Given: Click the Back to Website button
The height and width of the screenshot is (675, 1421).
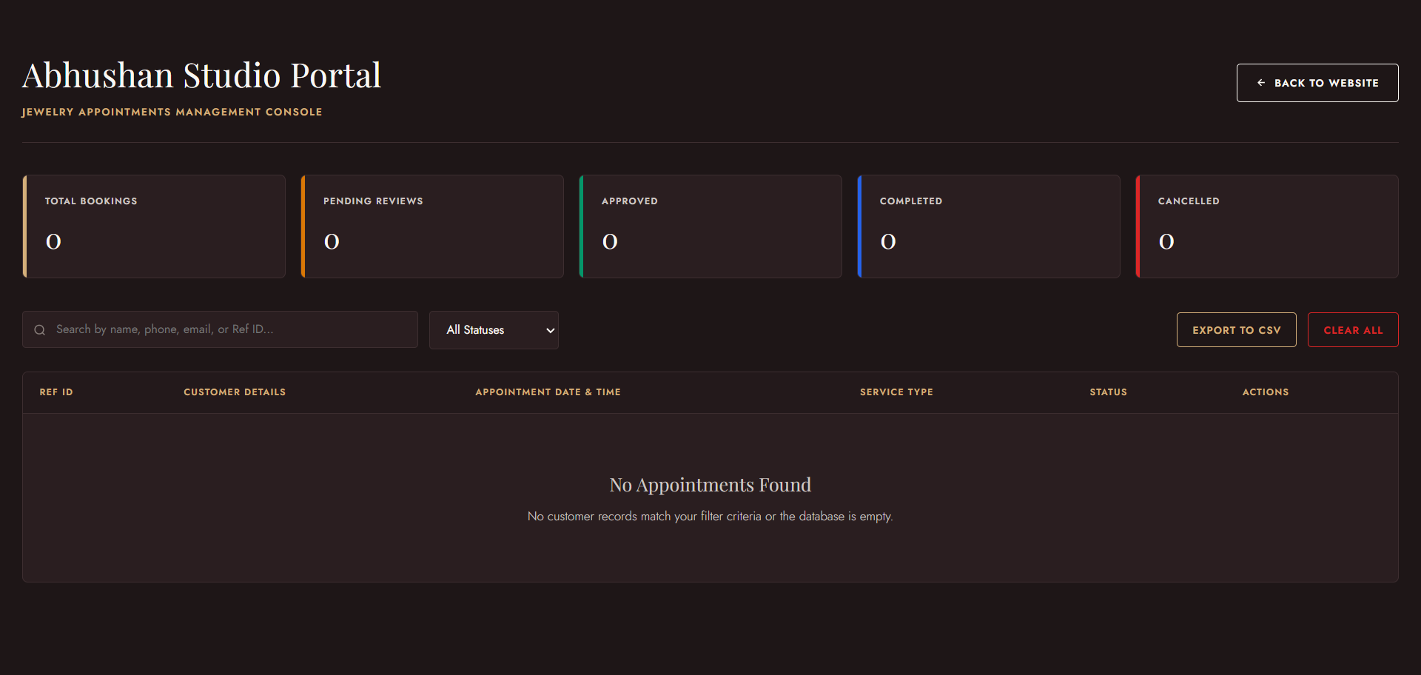Looking at the screenshot, I should [x=1317, y=83].
